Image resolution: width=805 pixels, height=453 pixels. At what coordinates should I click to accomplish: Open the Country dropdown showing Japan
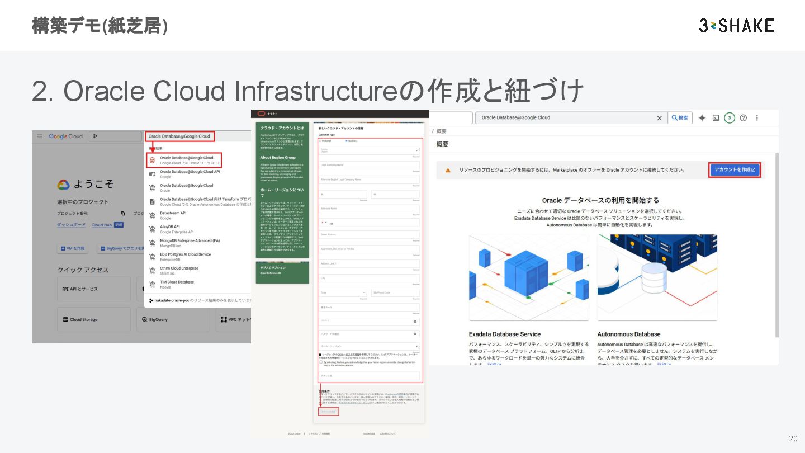click(x=369, y=150)
